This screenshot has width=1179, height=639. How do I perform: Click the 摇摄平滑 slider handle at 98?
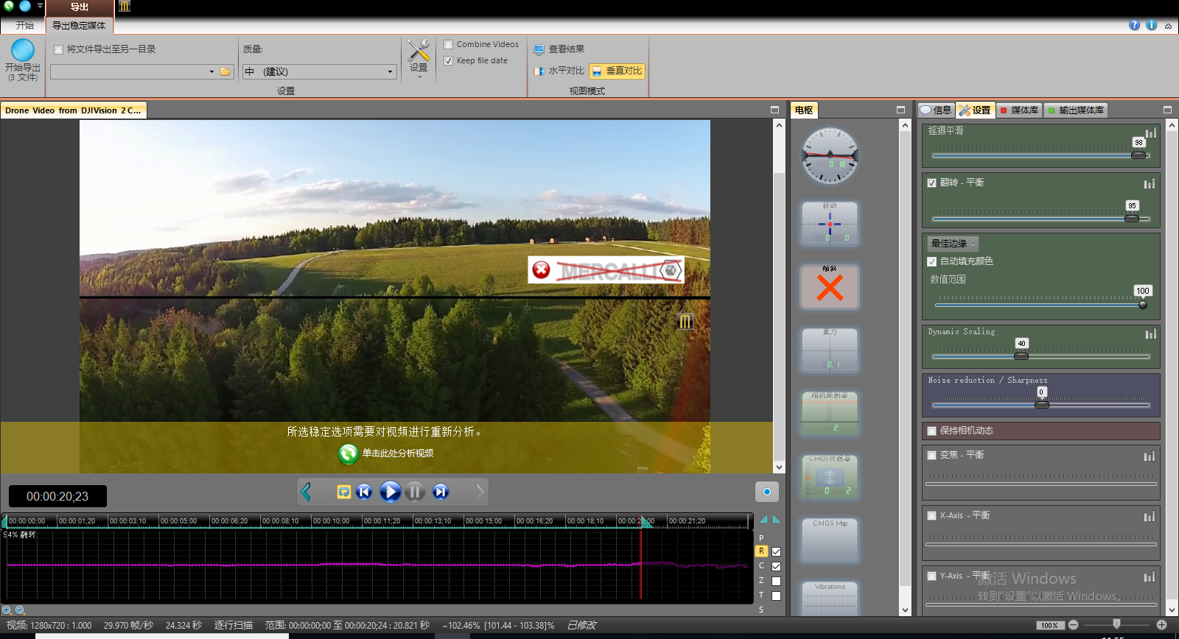coord(1138,155)
